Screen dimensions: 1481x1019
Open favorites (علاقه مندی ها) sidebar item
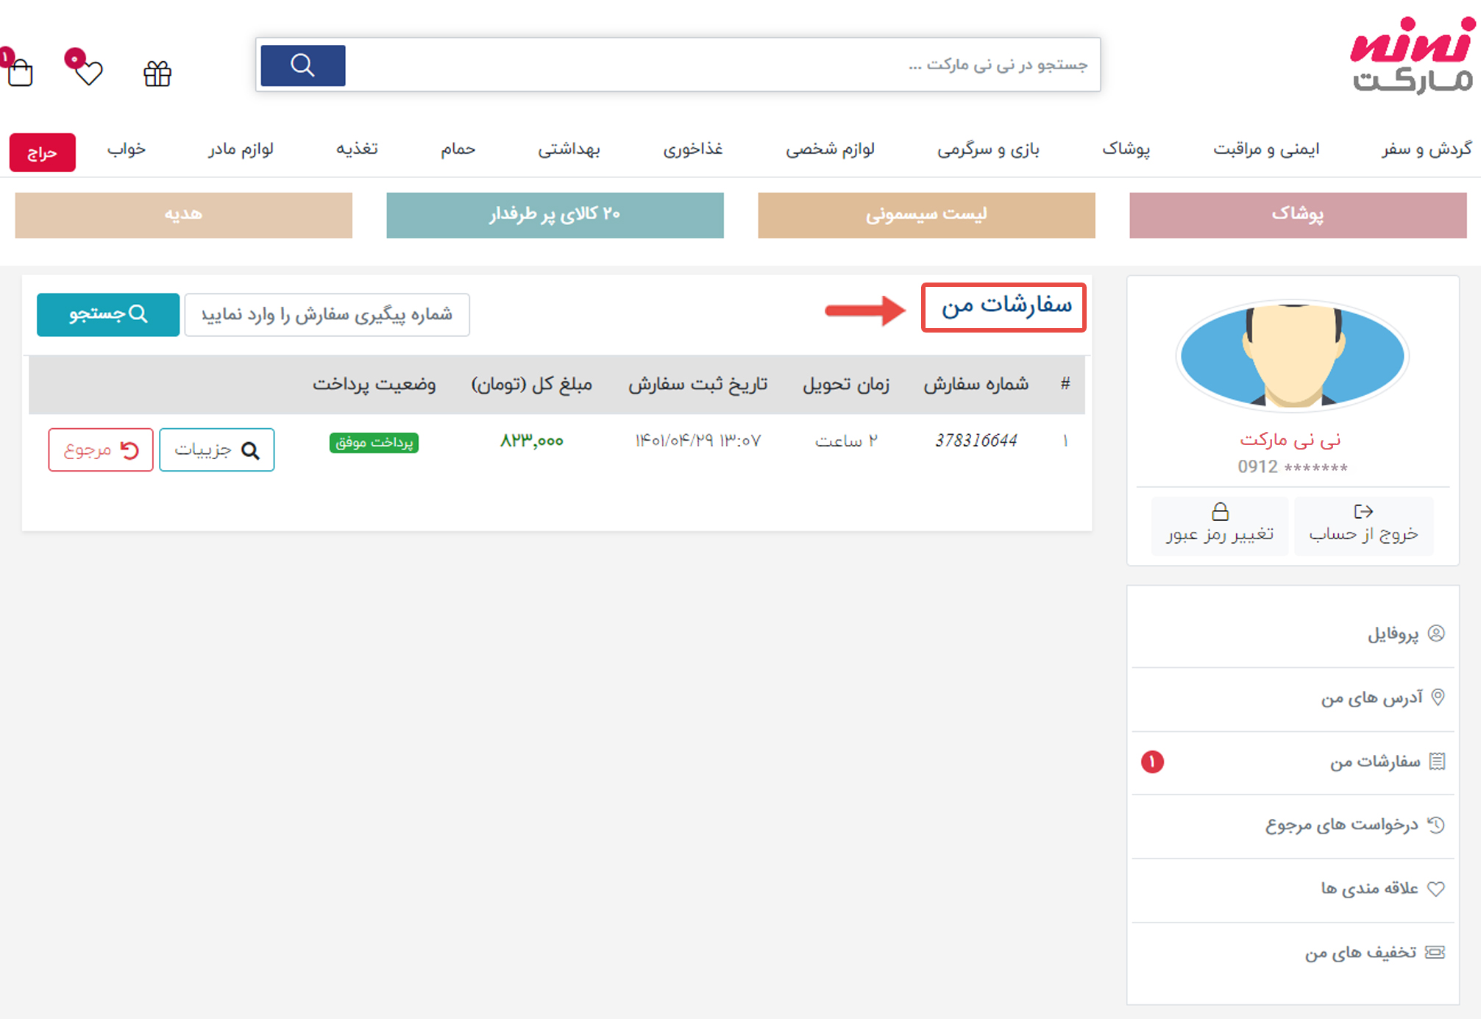(x=1369, y=889)
